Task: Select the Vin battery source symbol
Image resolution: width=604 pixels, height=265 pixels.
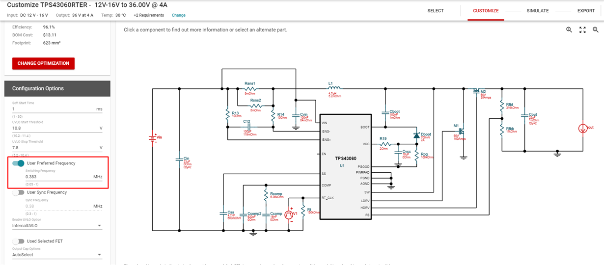Action: coord(152,138)
